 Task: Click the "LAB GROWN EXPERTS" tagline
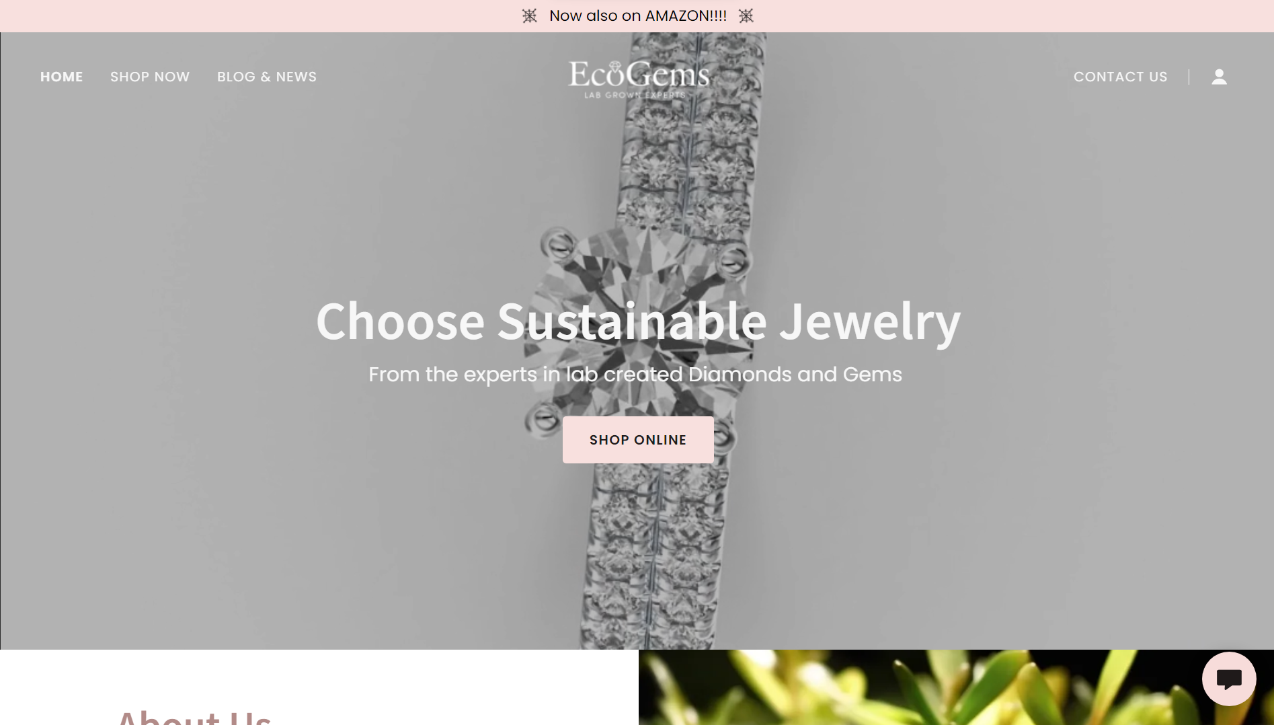pos(635,96)
